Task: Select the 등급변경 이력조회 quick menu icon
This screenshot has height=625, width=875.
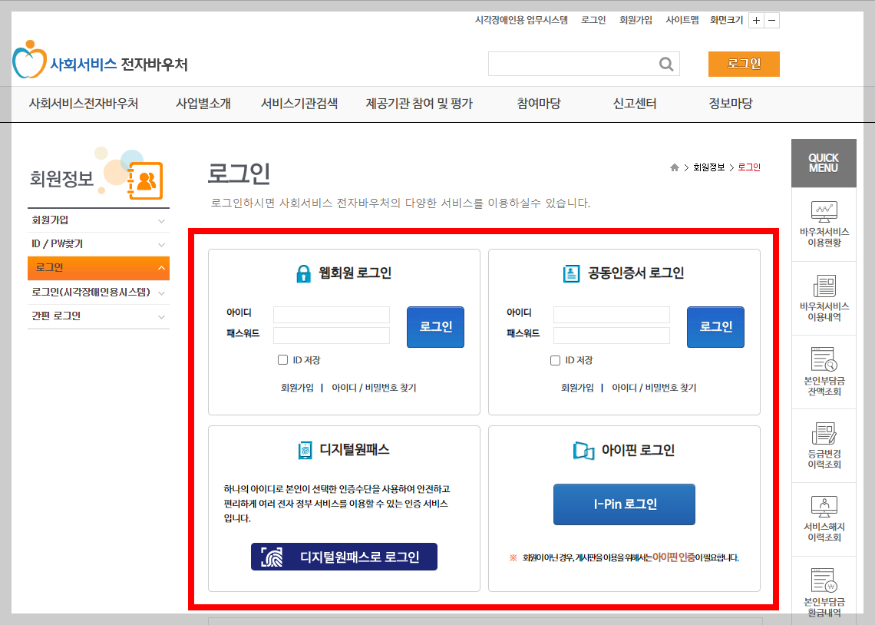Action: coord(824,447)
